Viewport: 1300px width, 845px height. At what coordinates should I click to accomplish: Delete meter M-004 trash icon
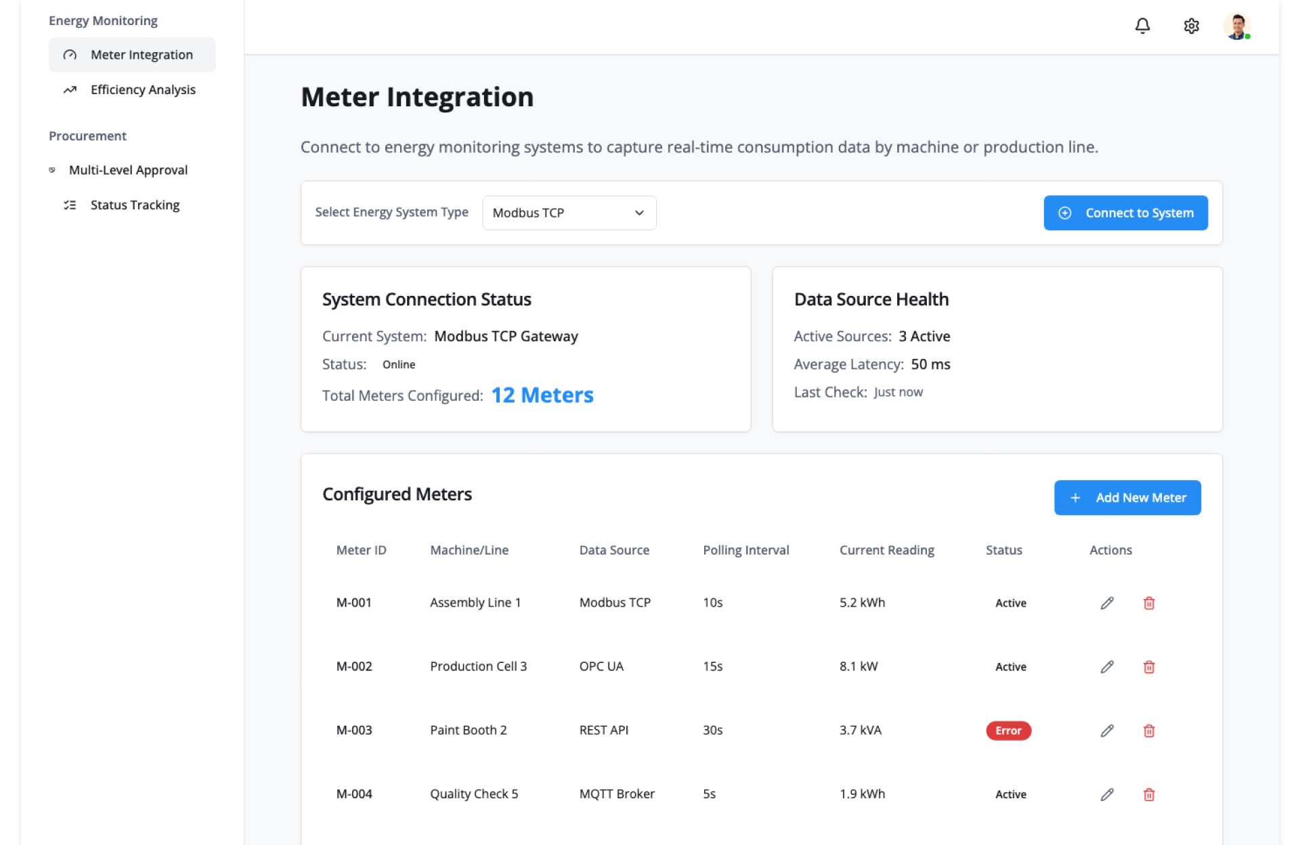click(1149, 794)
